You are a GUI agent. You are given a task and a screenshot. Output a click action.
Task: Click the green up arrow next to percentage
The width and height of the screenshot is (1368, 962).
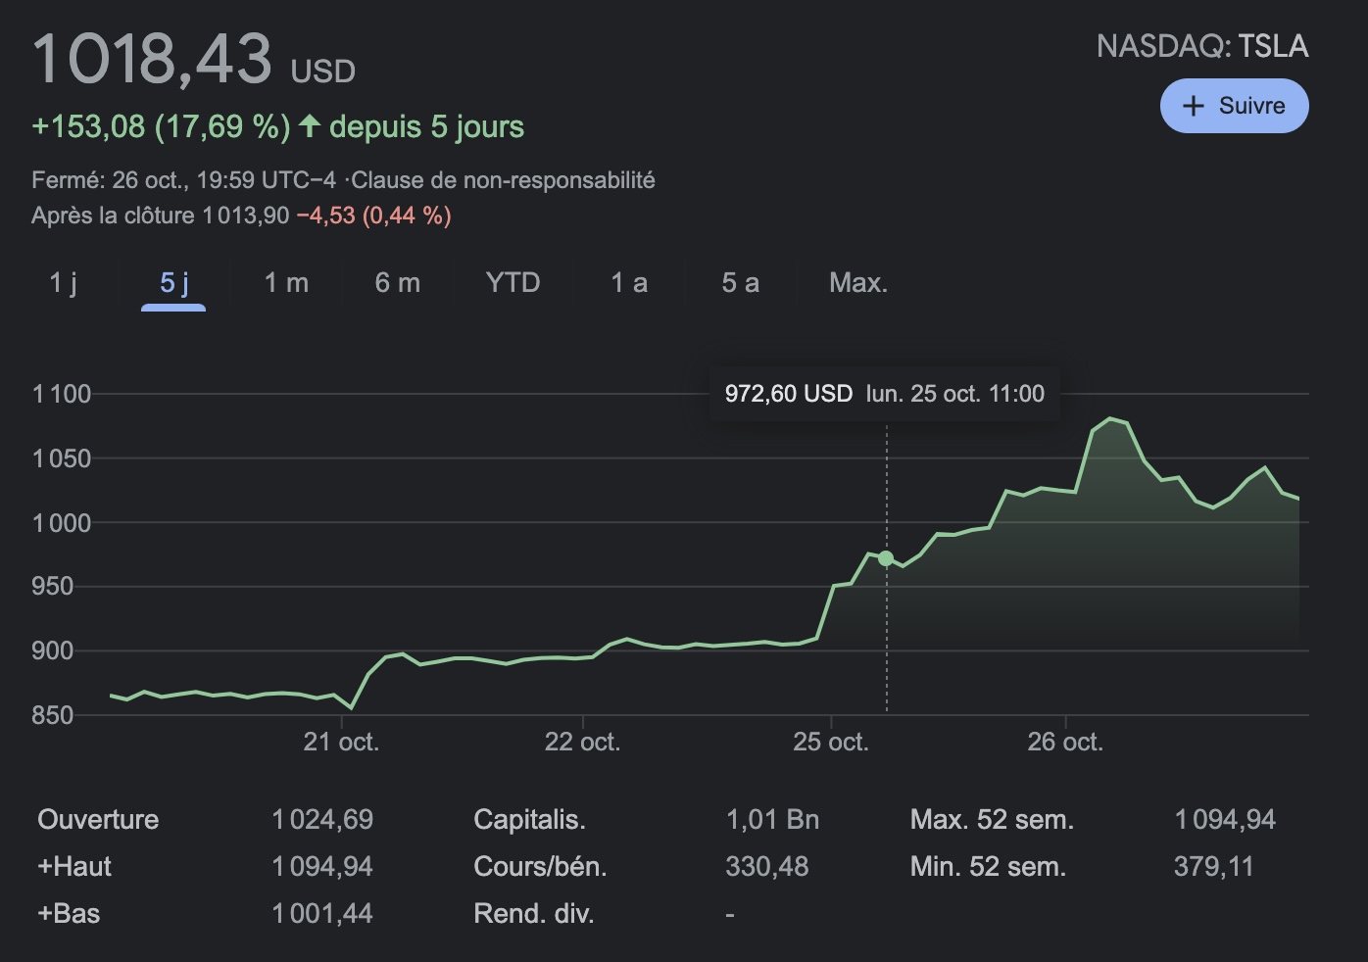310,126
